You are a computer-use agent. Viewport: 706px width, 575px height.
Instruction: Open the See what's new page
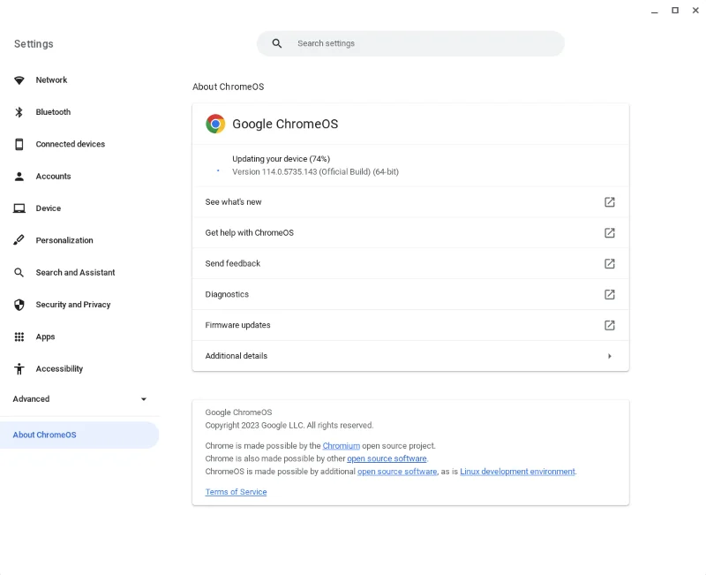(x=410, y=201)
